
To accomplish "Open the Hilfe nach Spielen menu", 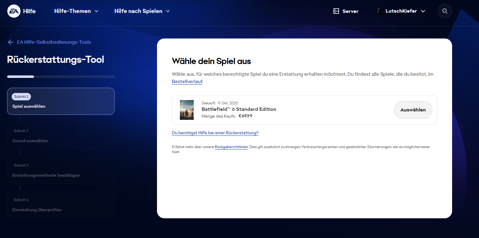I will [x=142, y=11].
